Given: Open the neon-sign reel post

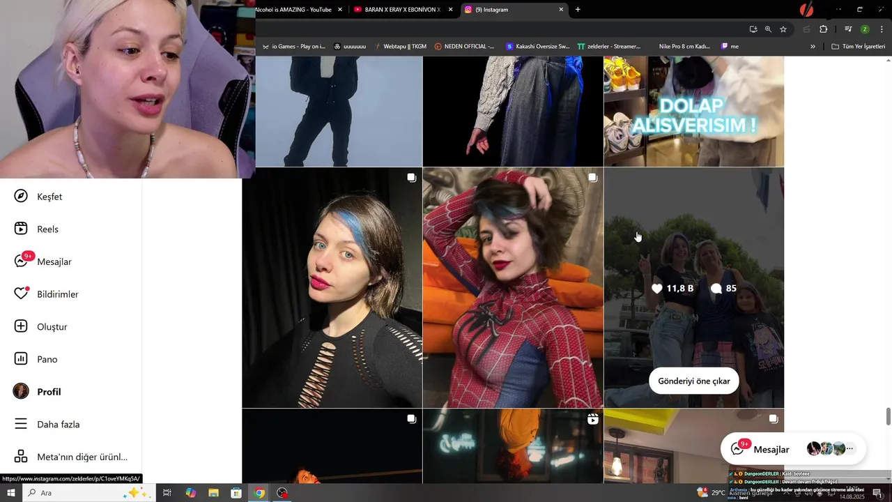Looking at the screenshot, I should pyautogui.click(x=513, y=446).
